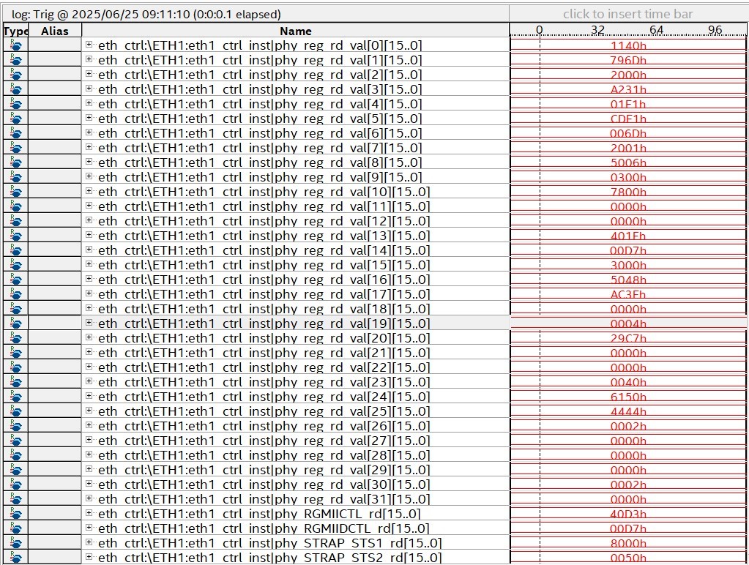The image size is (749, 565).
Task: Expand the phy_reg_rd_val[2] bus
Action: tap(89, 73)
